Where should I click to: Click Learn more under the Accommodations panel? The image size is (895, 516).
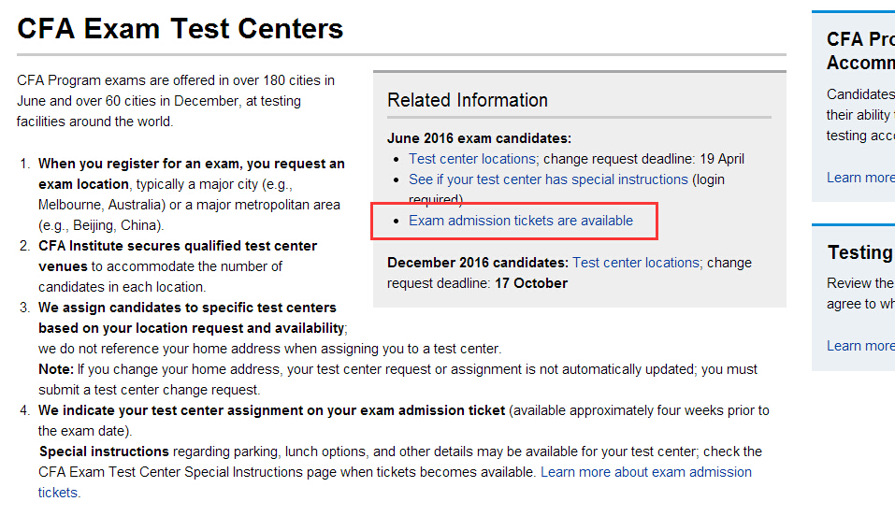coord(860,178)
